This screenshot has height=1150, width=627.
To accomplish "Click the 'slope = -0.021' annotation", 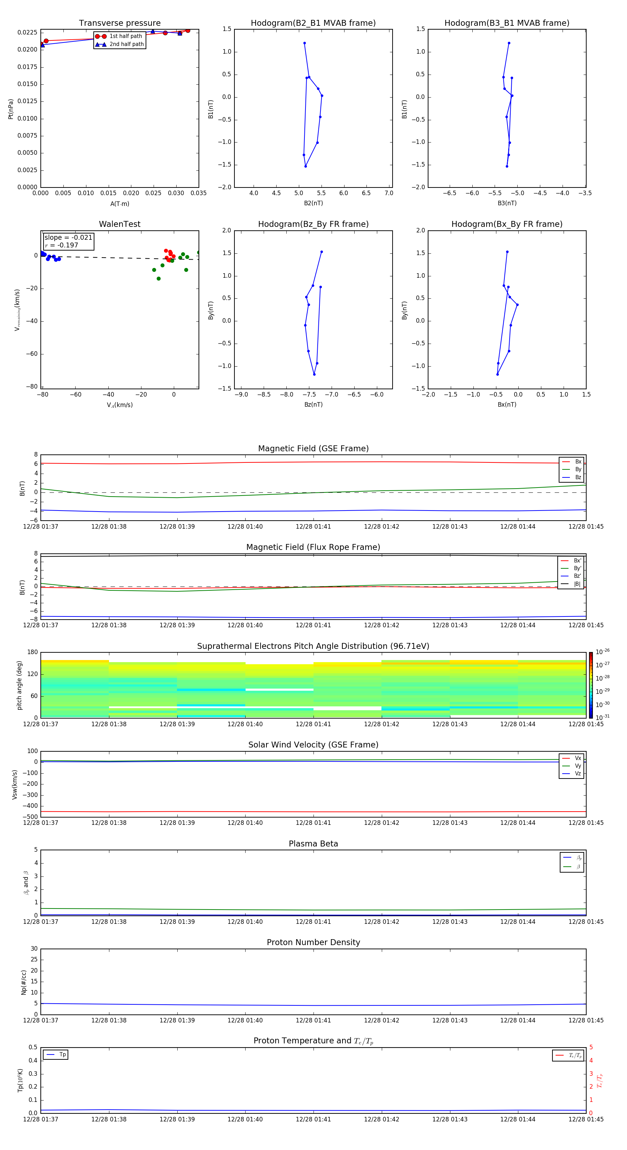I will pyautogui.click(x=68, y=238).
